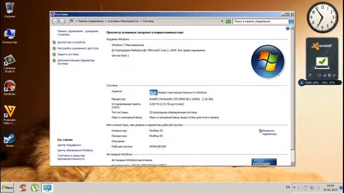Viewport: 344px width, 193px height.
Task: Open Настройка удаленного доступа link
Action: coord(78,48)
